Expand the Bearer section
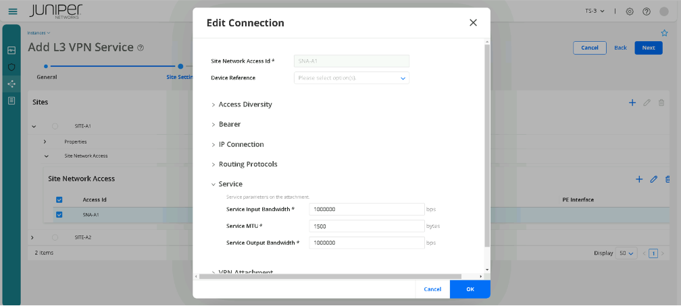This screenshot has width=681, height=306. 226,125
